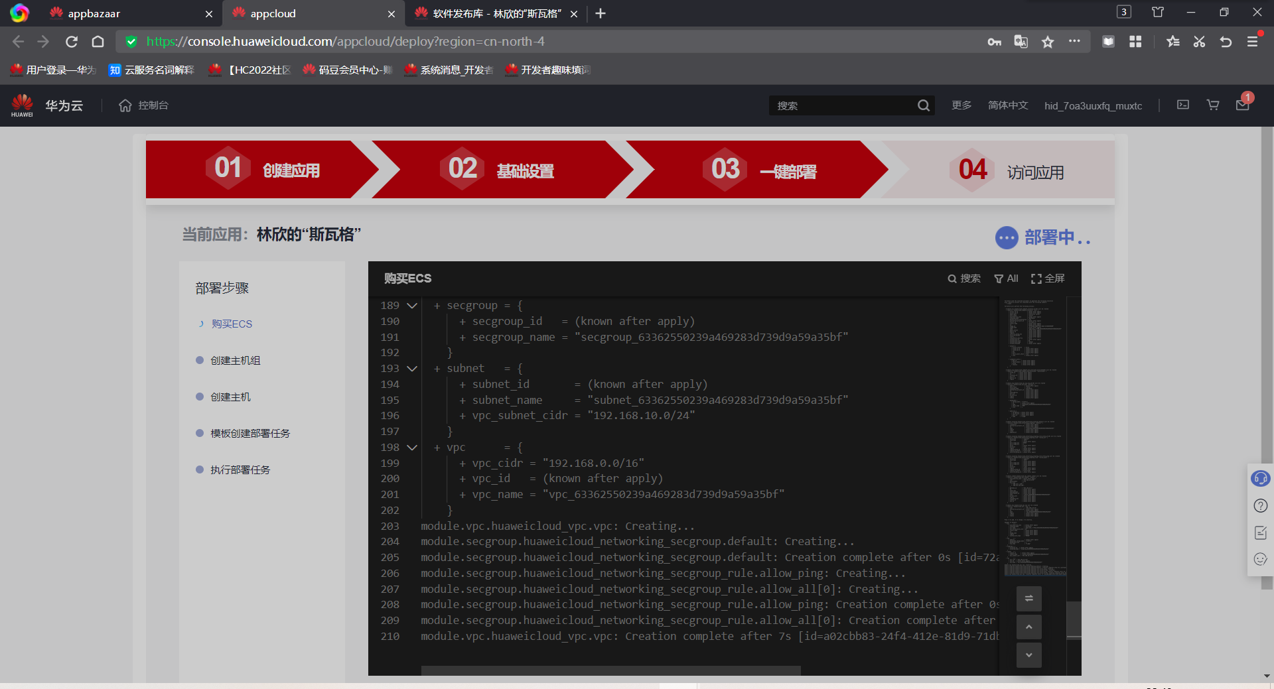Go to step 04 访问应用
This screenshot has height=689, width=1274.
999,170
